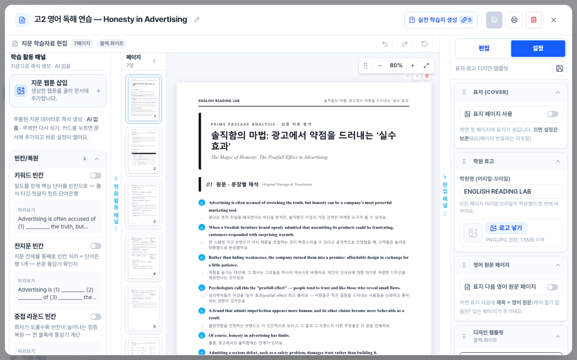The width and height of the screenshot is (577, 360).
Task: Click the small red trash icon above page
Action: (x=427, y=76)
